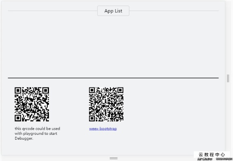Screen dimensions: 233x161
Task: Click top-left finder square of weex-bootstrap QR code
Action: coord(92,91)
